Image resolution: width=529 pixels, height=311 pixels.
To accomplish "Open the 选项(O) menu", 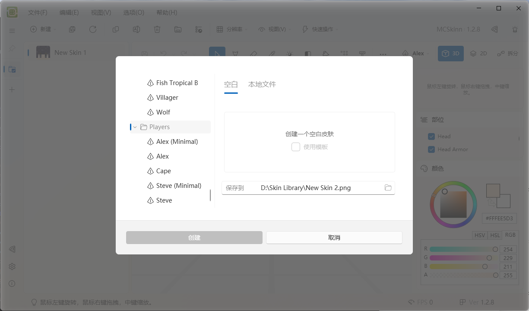I will [134, 13].
